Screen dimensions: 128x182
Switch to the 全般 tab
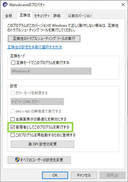pyautogui.click(x=9, y=16)
